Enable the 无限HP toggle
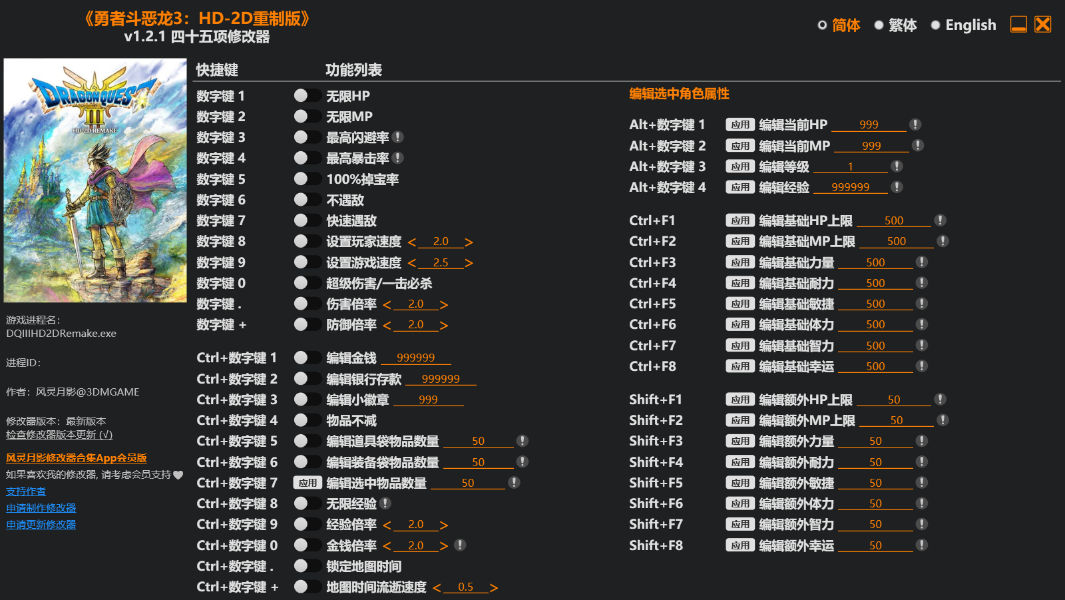This screenshot has height=600, width=1065. pyautogui.click(x=308, y=95)
